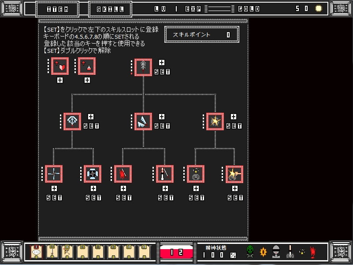Add a point to the potion-up skill
Viewport: 353px width, 265px height.
pyautogui.click(x=87, y=80)
